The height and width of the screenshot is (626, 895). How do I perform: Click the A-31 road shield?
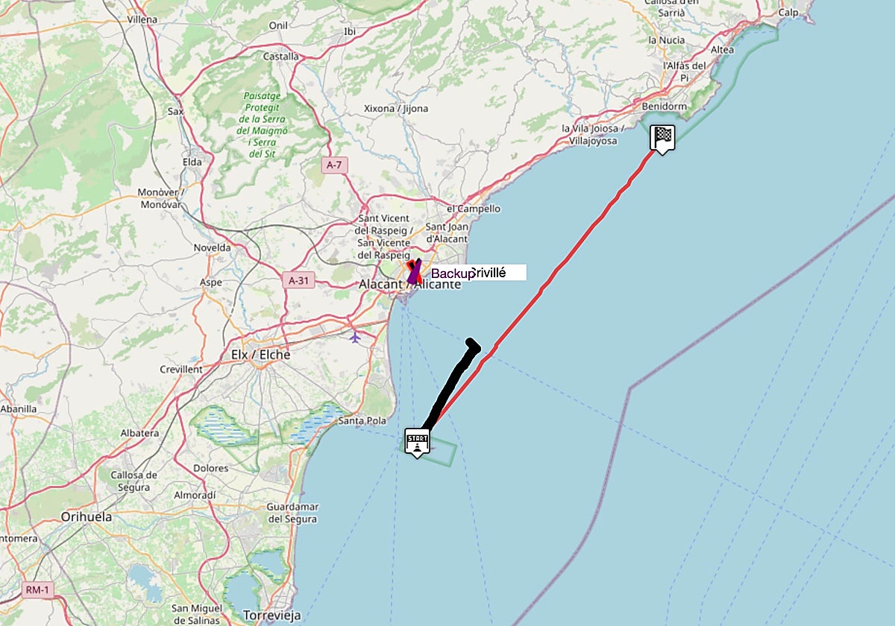(299, 281)
